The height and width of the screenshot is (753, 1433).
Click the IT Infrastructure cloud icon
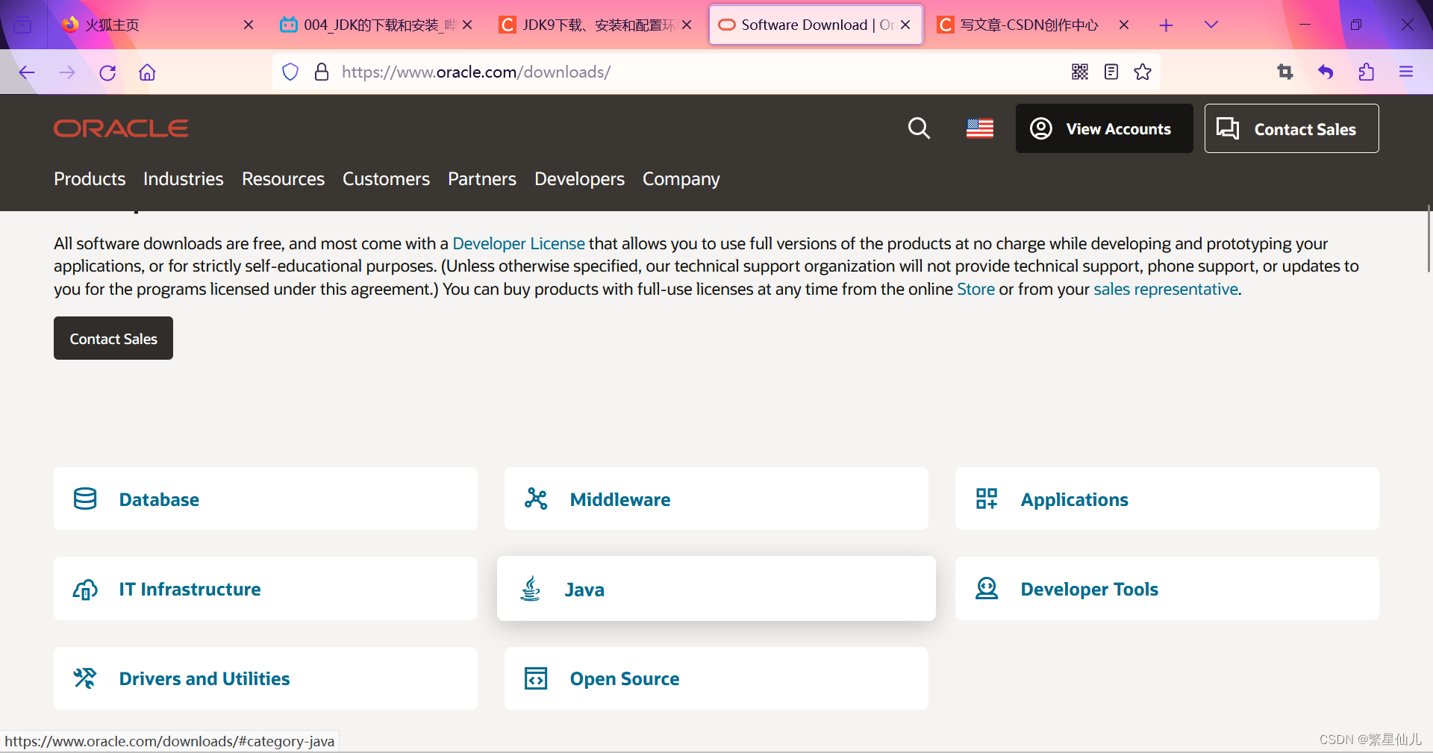click(x=85, y=590)
